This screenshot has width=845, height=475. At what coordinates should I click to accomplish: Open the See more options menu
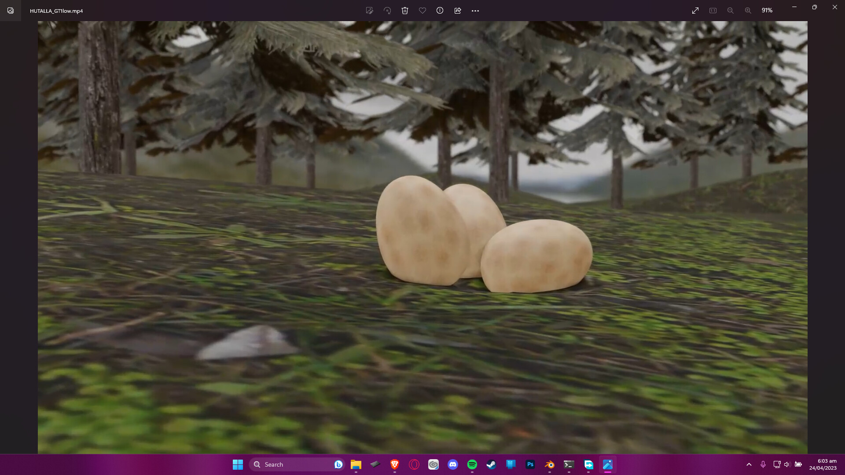pos(475,10)
